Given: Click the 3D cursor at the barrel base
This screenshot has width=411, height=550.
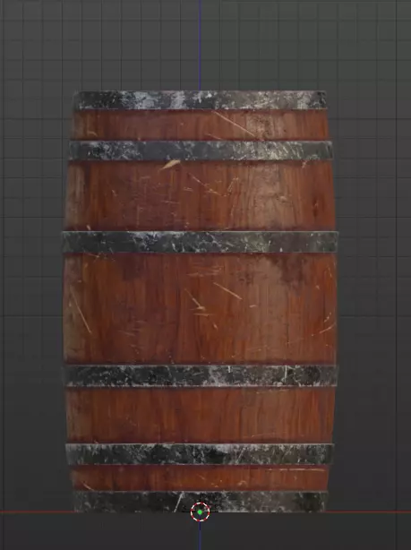Looking at the screenshot, I should click(200, 512).
